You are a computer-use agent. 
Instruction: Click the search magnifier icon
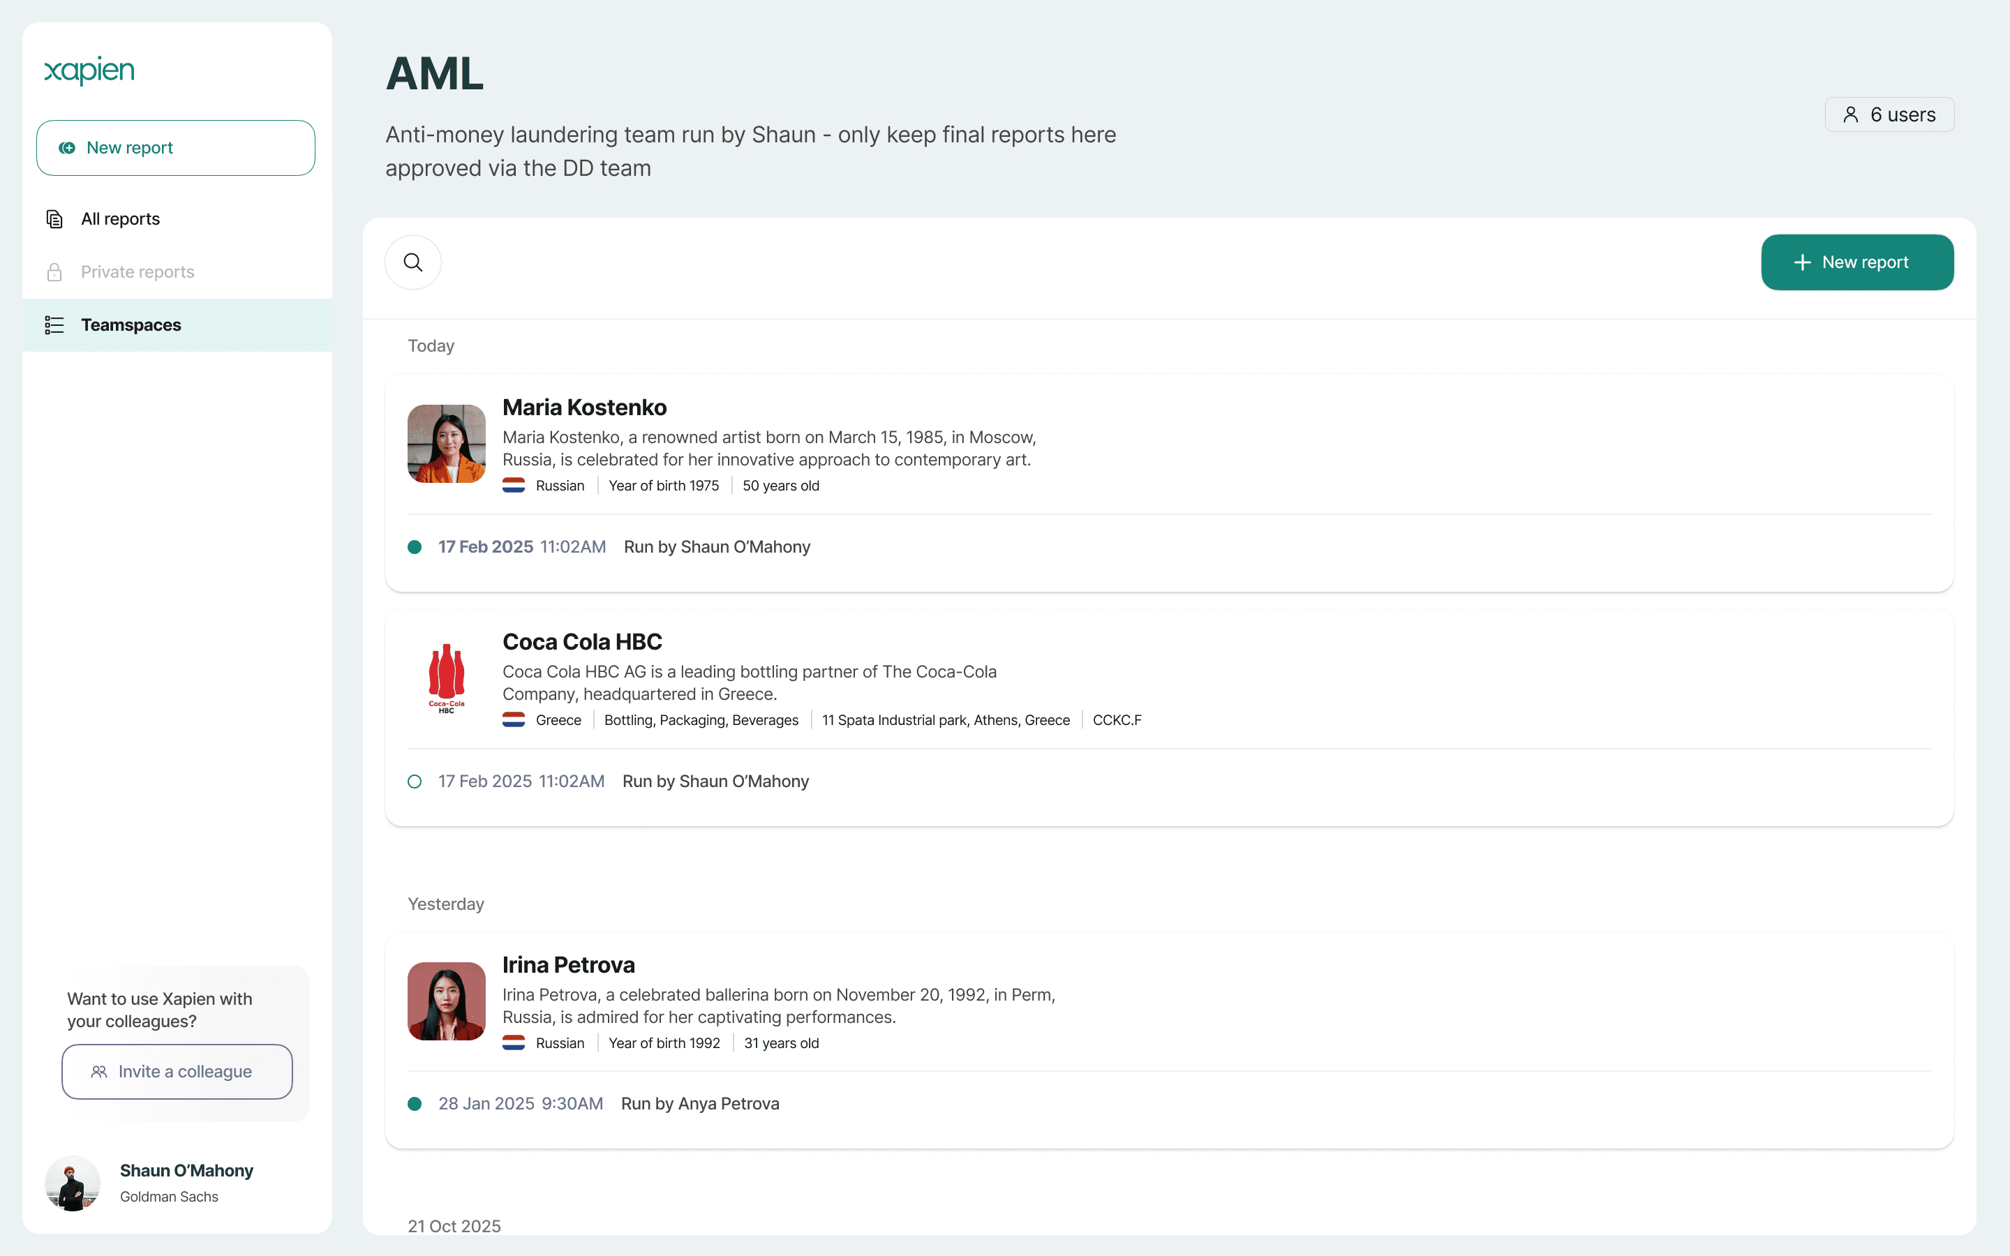[x=412, y=262]
